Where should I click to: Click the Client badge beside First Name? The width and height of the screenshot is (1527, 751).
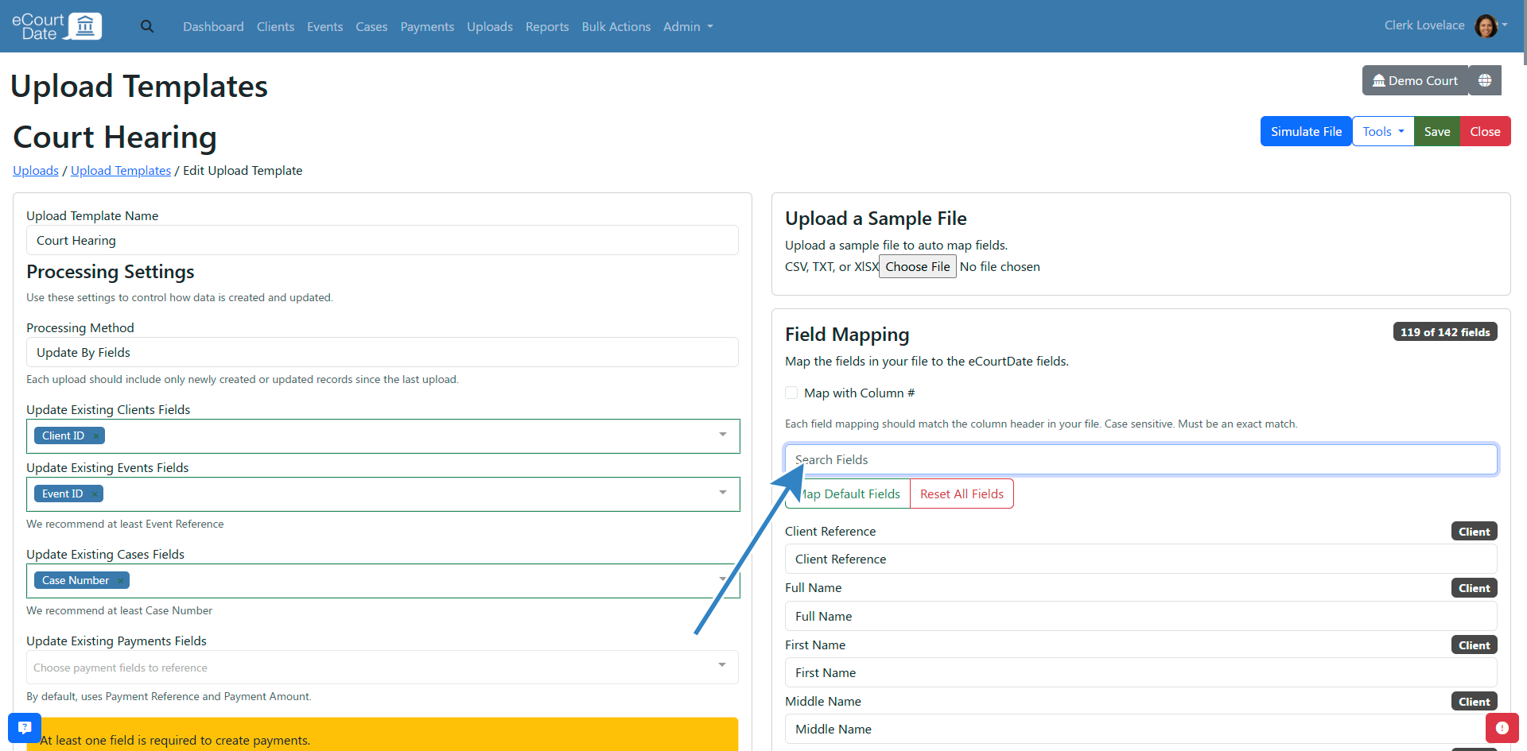point(1474,645)
